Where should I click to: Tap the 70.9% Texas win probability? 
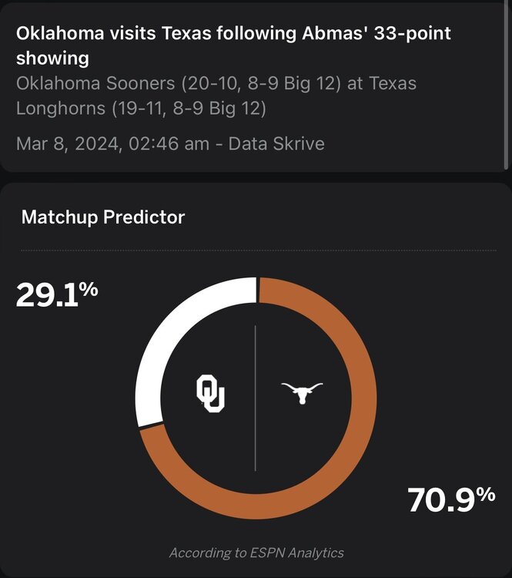coord(451,500)
